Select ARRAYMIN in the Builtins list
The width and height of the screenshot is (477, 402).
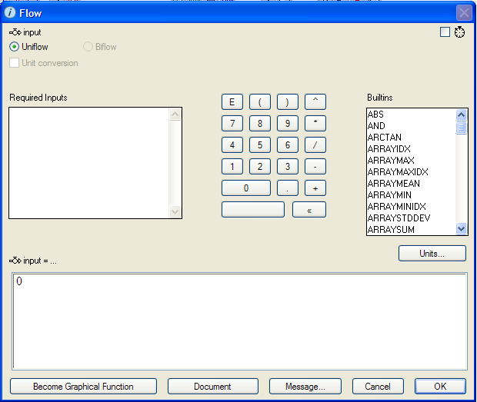click(x=389, y=195)
